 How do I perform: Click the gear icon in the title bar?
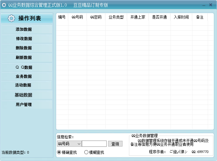[4, 5]
